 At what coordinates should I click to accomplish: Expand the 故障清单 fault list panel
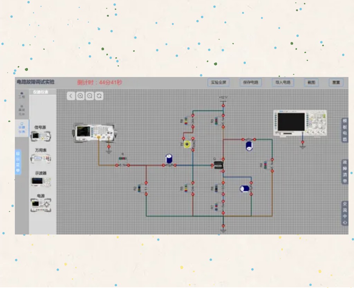point(344,171)
